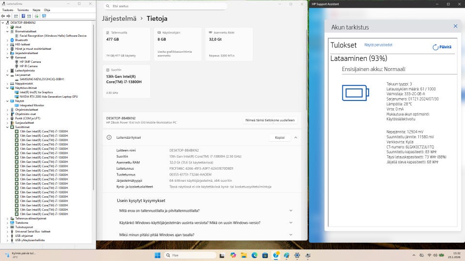Click the Settings page vertical scrollbar
Image resolution: width=465 pixels, height=261 pixels.
coord(306,70)
